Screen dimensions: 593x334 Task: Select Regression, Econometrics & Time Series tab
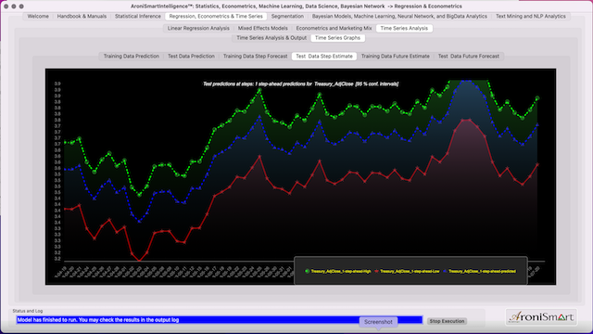216,17
